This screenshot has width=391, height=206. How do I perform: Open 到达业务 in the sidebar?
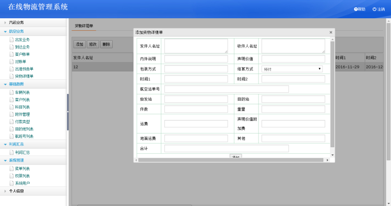click(x=22, y=47)
